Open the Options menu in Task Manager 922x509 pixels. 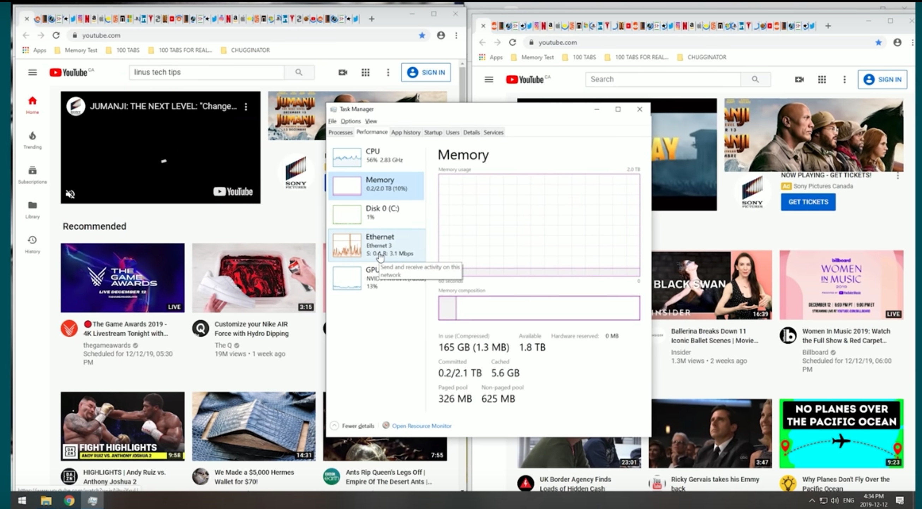pyautogui.click(x=351, y=121)
